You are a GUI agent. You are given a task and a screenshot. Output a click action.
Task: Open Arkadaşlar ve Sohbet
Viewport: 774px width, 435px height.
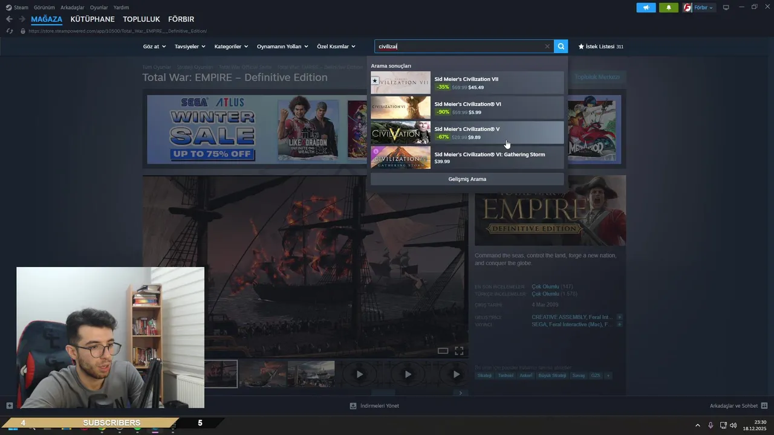tap(733, 406)
